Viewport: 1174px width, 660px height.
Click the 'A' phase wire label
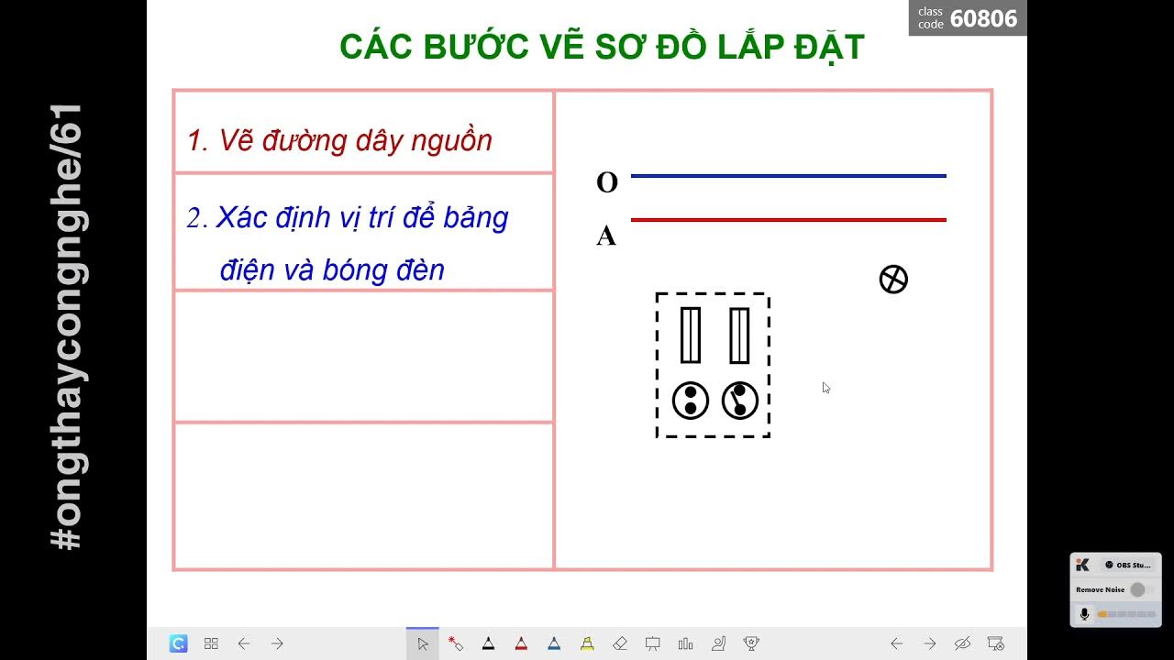(x=606, y=236)
